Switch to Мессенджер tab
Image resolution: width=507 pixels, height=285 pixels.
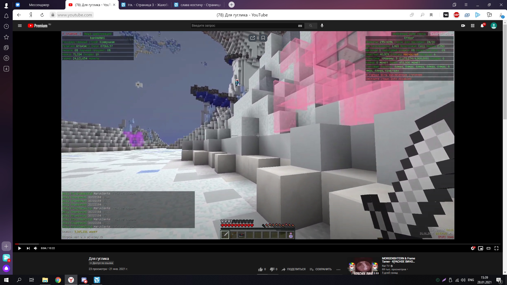point(39,5)
